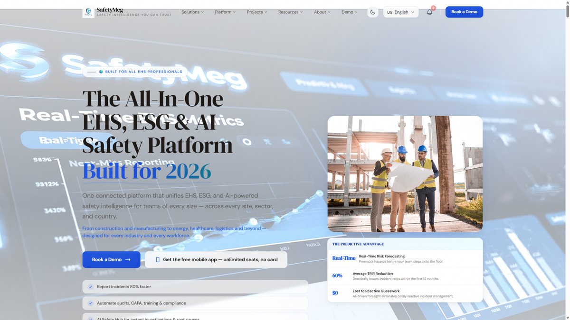570x320 pixels.
Task: Click the check icon beside Report incidents 80% faster
Action: point(91,286)
